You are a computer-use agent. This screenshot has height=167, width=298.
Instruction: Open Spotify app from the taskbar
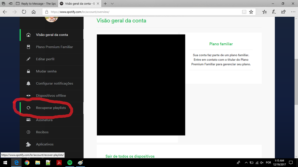click(70, 163)
